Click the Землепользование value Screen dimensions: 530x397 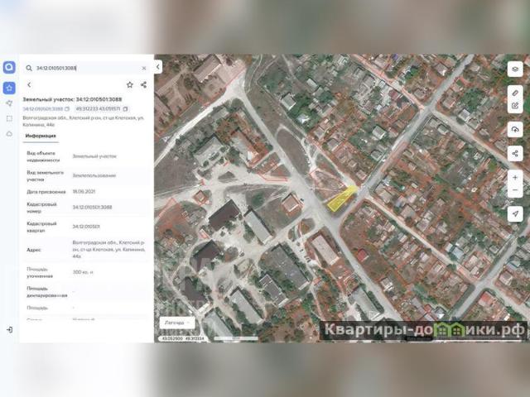point(94,175)
